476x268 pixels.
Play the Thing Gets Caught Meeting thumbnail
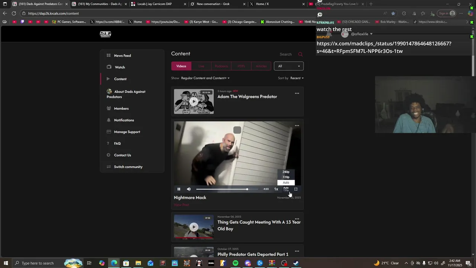[194, 227]
